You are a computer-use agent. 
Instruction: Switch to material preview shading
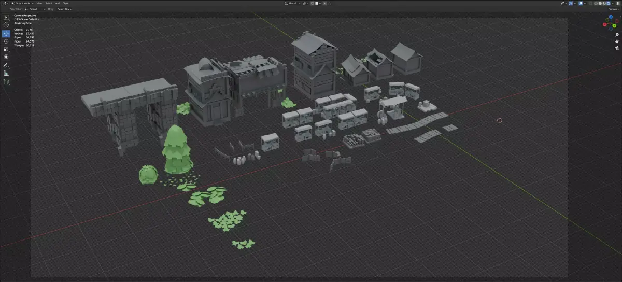(604, 3)
